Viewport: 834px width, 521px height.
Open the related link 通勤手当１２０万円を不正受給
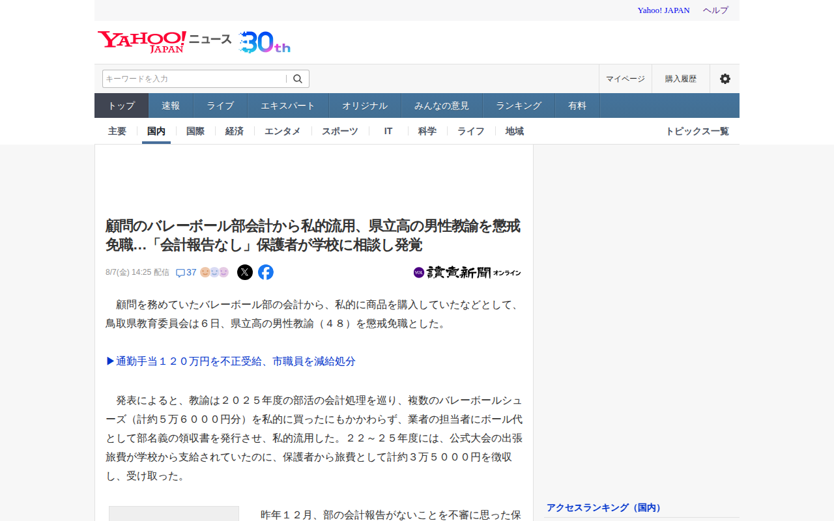coord(231,361)
